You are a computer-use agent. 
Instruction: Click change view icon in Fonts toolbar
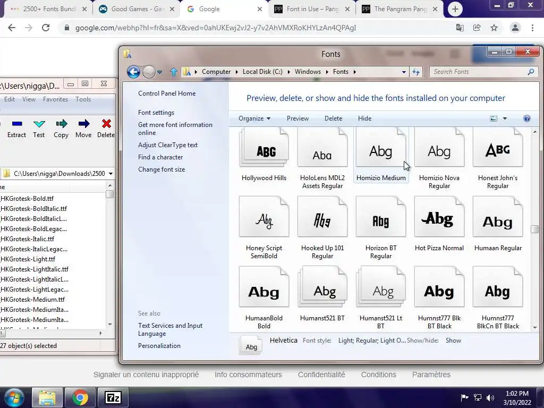tap(494, 118)
